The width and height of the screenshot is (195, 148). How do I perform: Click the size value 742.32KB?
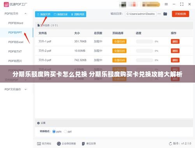point(80,60)
